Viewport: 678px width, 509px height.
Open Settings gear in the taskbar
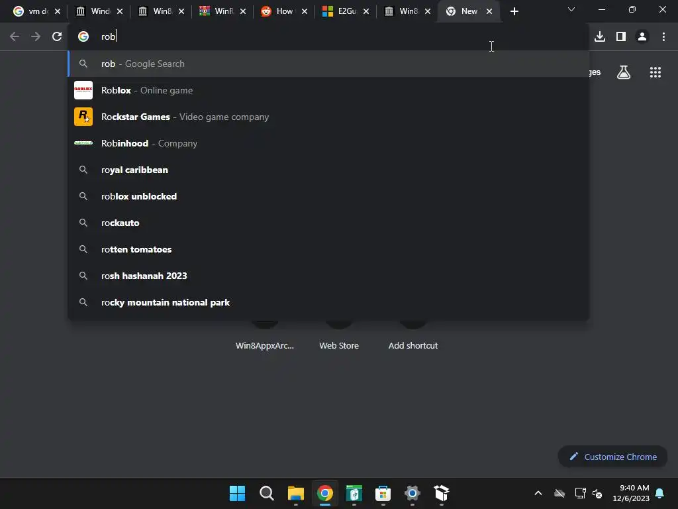412,493
